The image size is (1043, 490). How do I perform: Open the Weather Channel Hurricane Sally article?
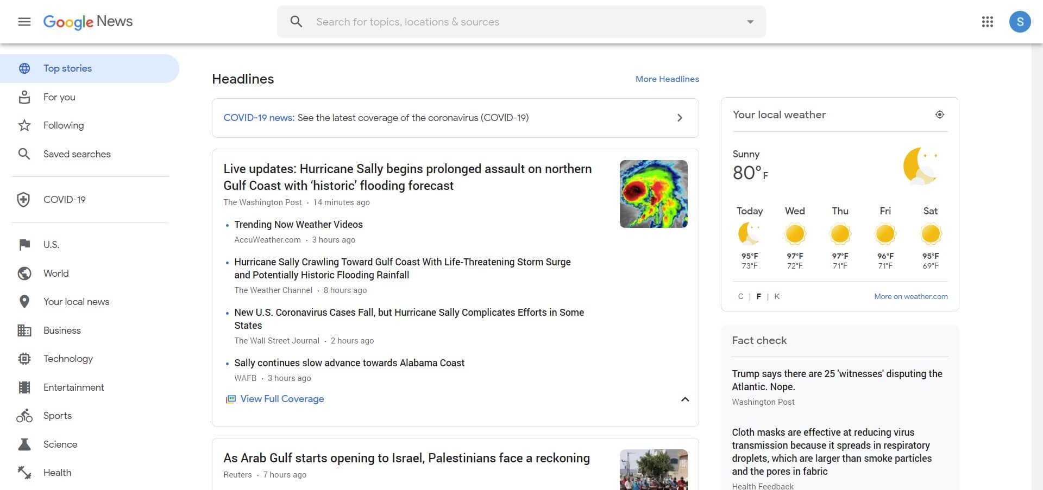(x=403, y=269)
